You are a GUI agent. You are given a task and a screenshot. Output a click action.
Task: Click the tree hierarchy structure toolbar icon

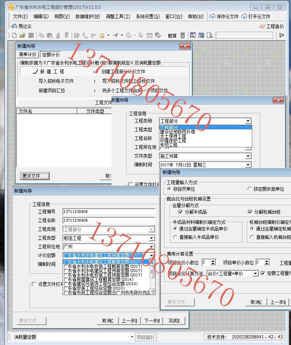click(129, 35)
